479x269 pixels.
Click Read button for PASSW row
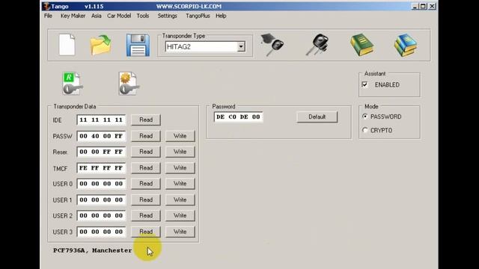(x=146, y=136)
